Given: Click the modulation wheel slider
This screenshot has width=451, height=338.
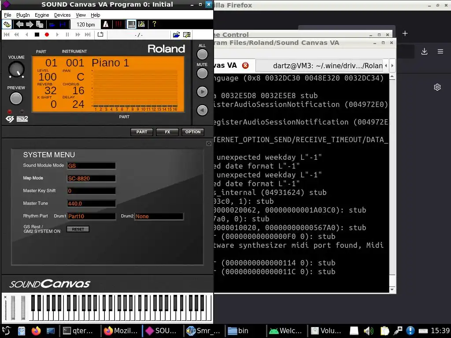Looking at the screenshot, I should (x=23, y=307).
